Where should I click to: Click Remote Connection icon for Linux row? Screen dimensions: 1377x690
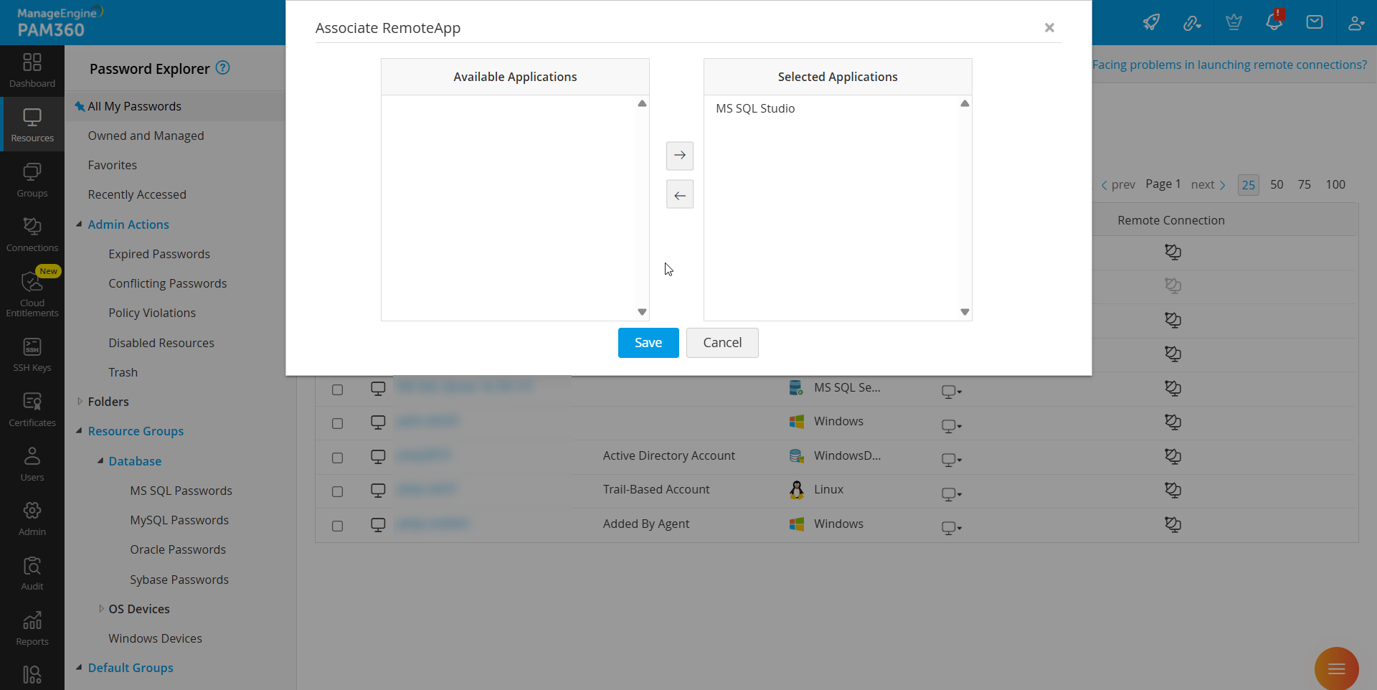[x=1173, y=490]
